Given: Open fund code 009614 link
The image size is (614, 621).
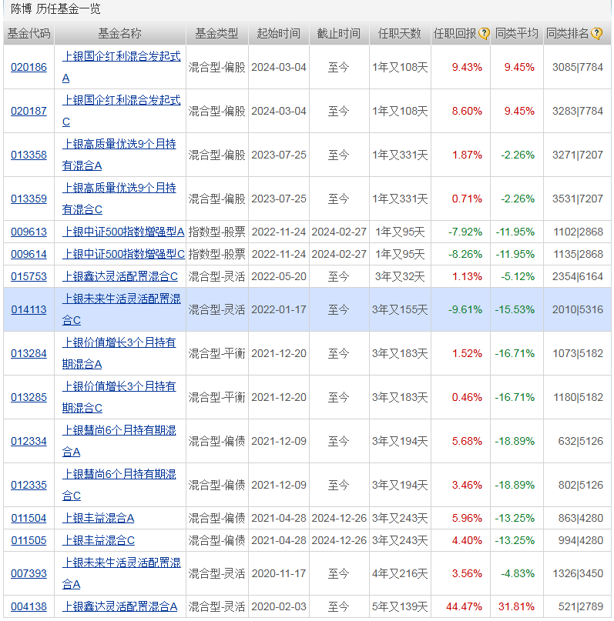Looking at the screenshot, I should click(29, 254).
